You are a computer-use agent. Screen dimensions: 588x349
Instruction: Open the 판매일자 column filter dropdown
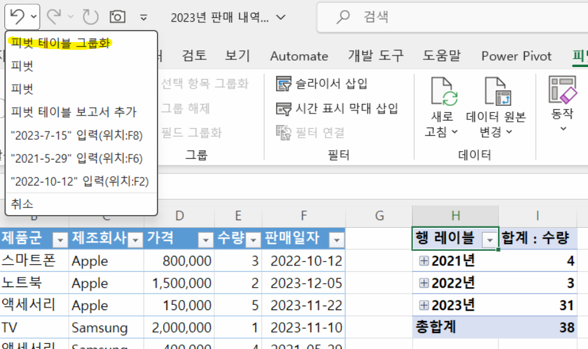point(336,239)
